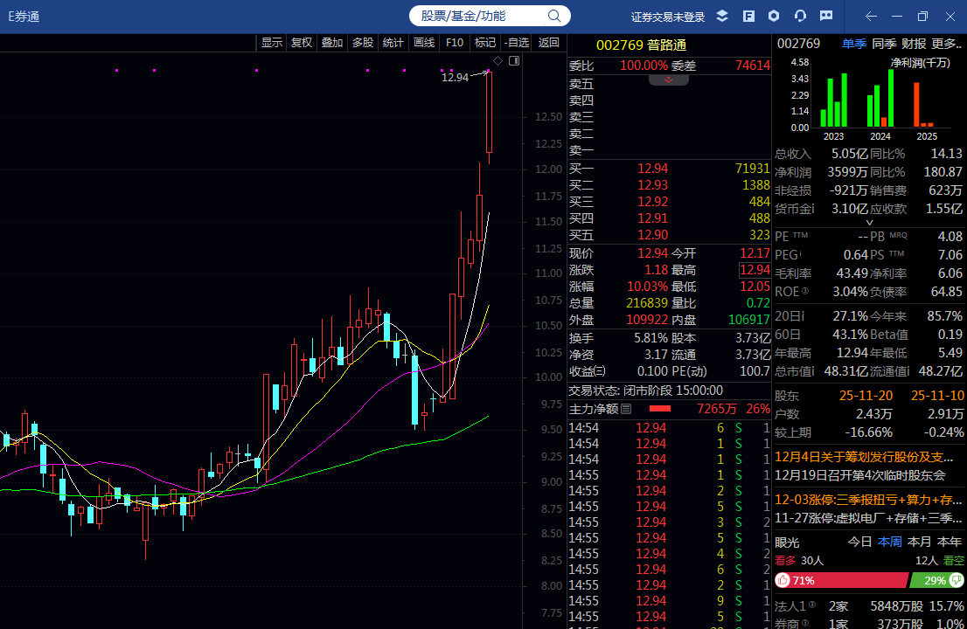Screen dimensions: 967x629
Task: Click the 总市值 value 48.31亿
Action: tap(845, 371)
